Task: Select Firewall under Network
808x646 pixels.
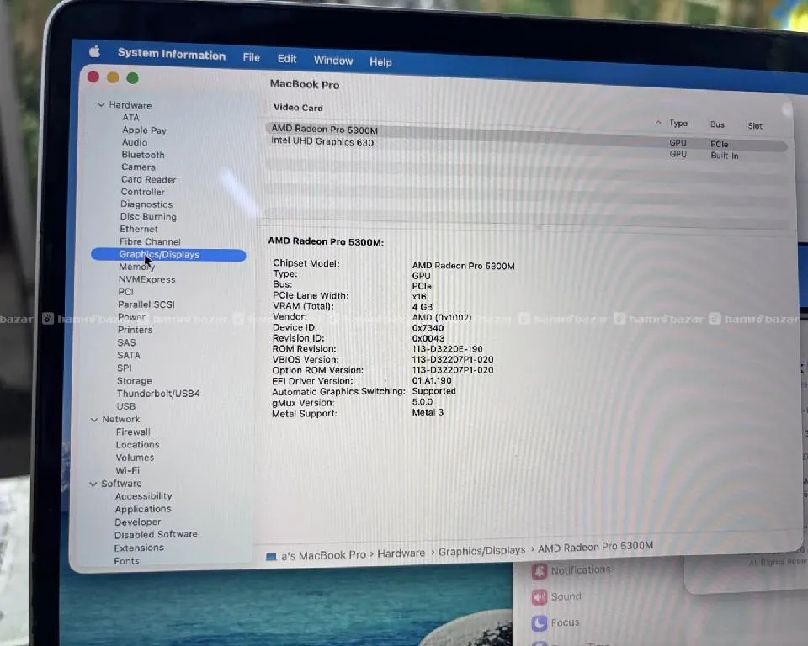Action: tap(133, 432)
